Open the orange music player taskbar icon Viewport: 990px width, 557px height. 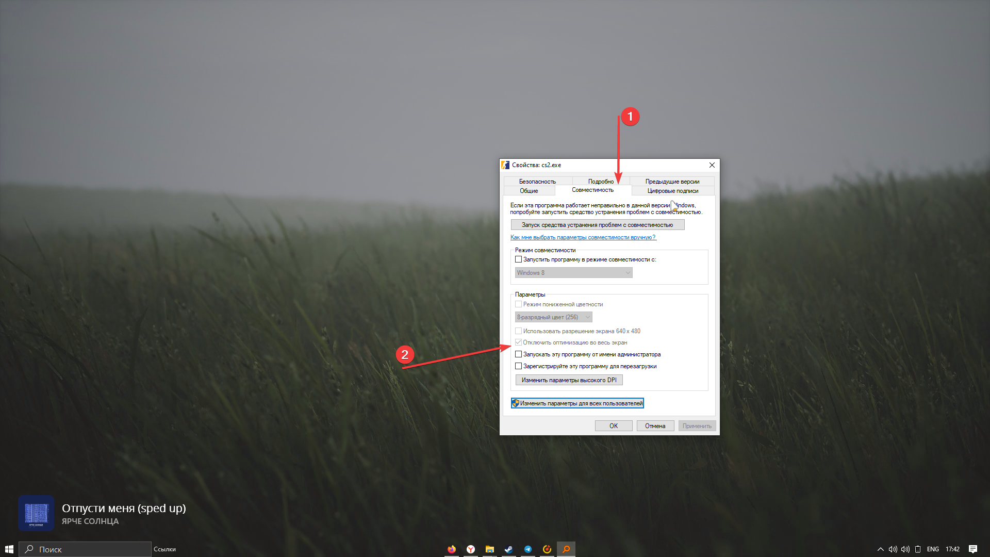(547, 549)
